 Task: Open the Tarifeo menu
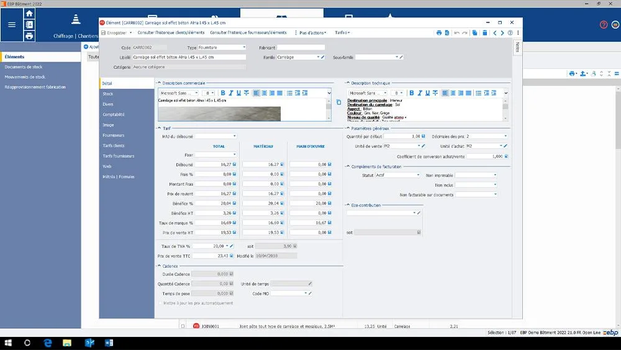pyautogui.click(x=342, y=33)
